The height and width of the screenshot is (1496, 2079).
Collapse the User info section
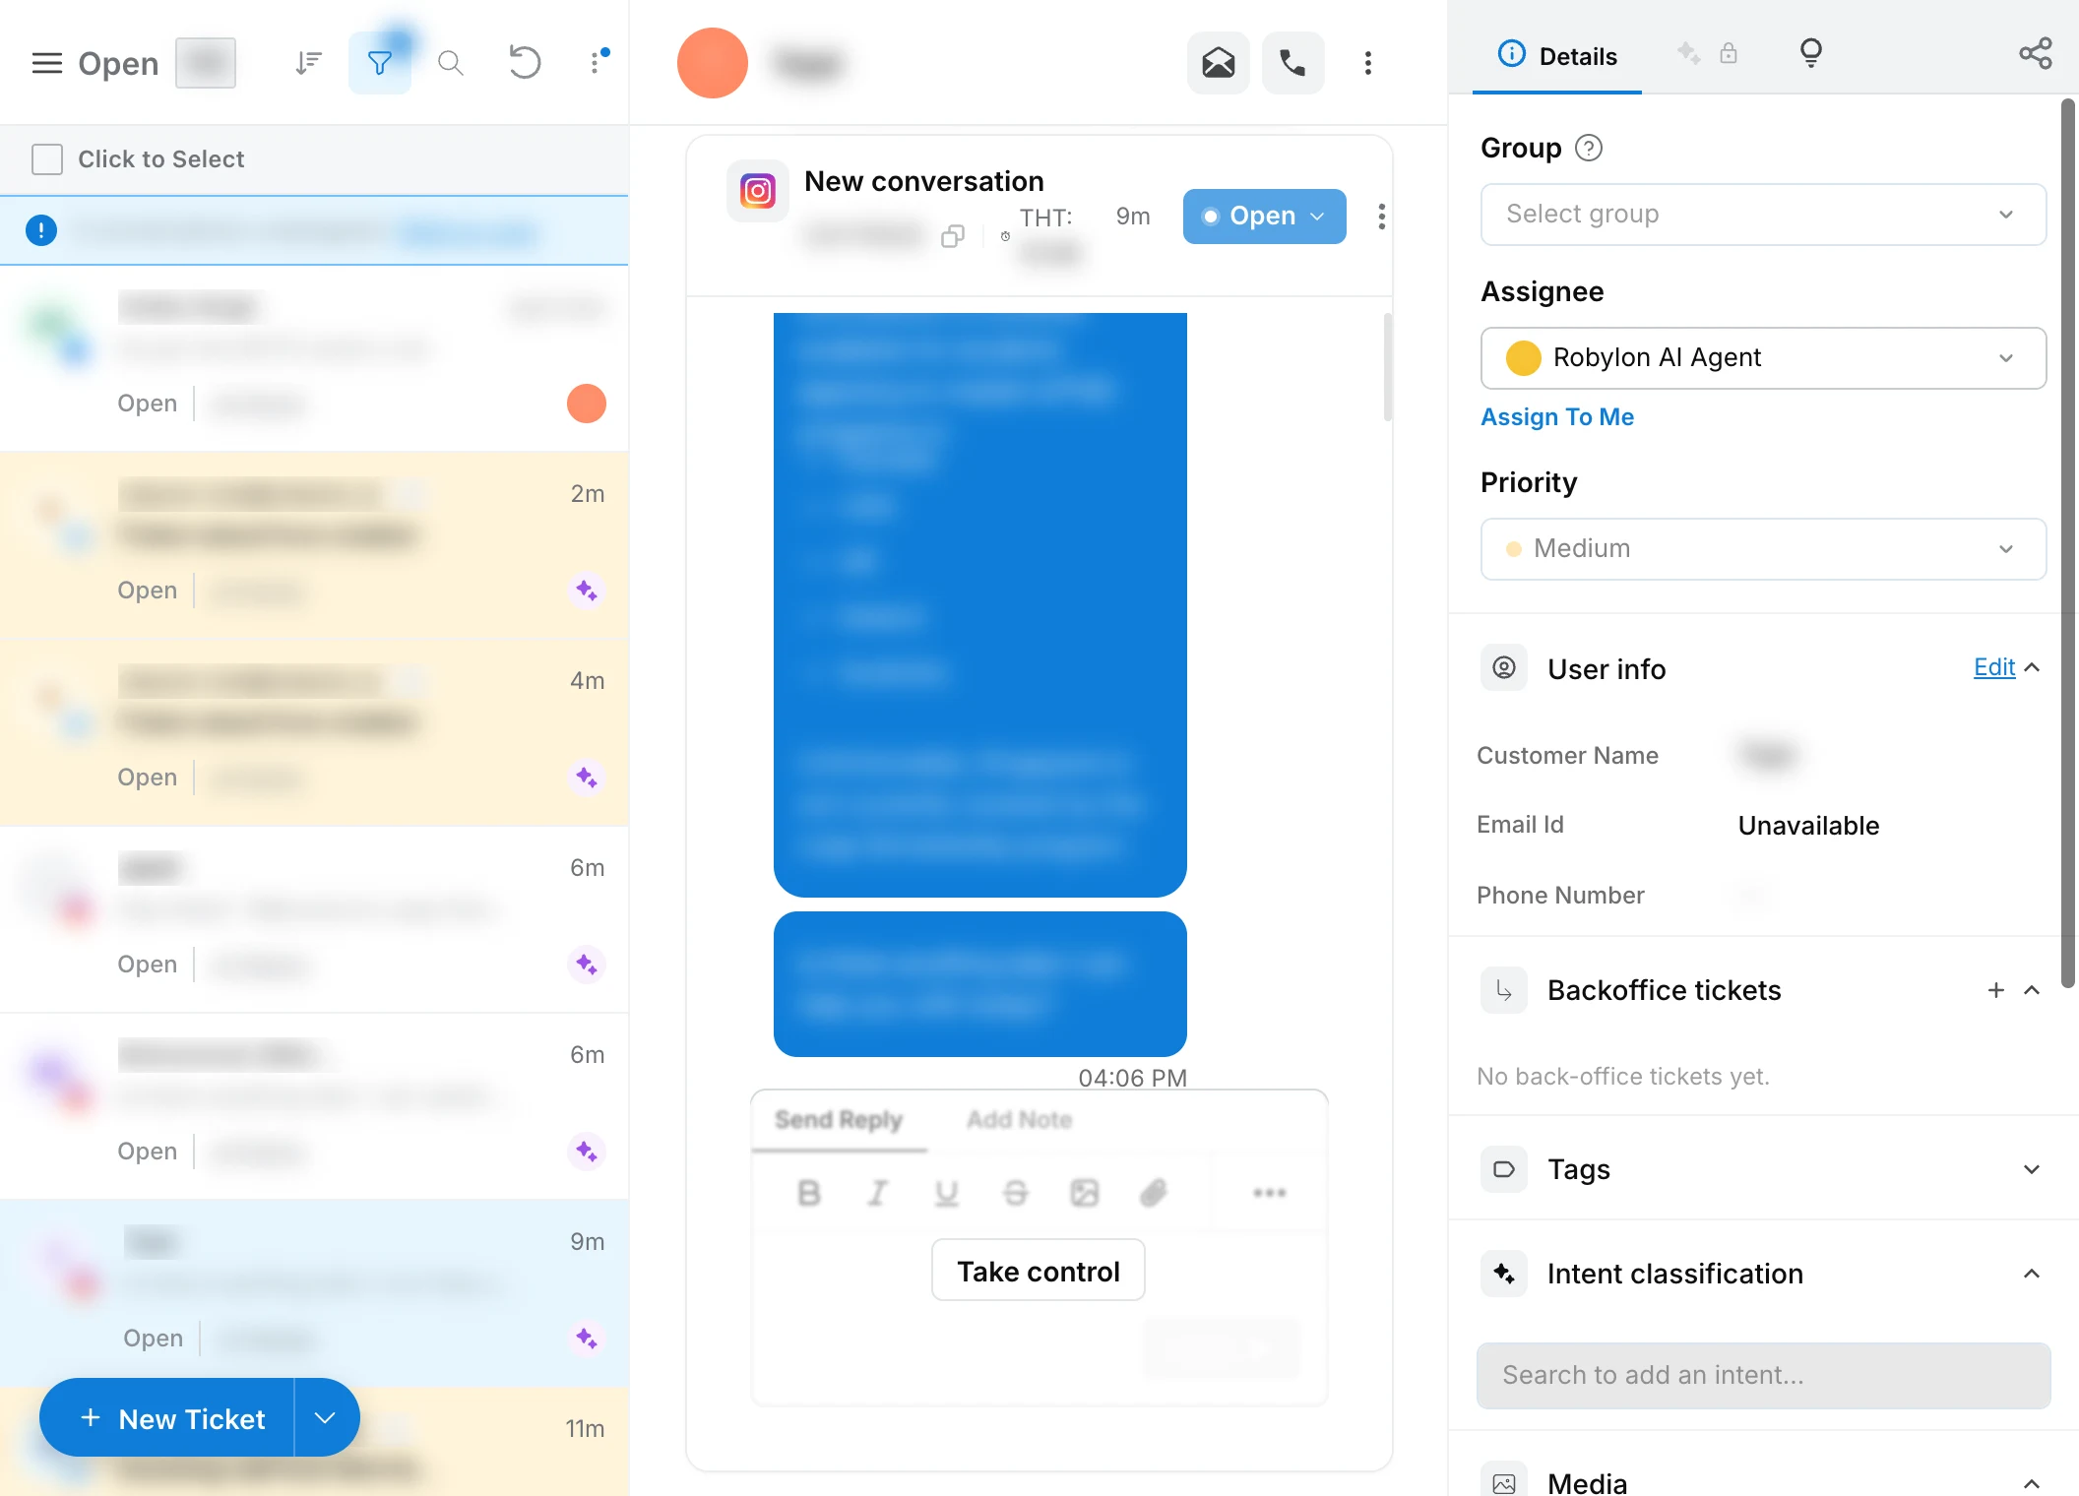2032,667
